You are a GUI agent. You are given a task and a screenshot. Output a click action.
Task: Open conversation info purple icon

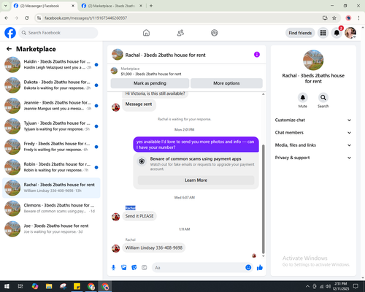tap(257, 55)
